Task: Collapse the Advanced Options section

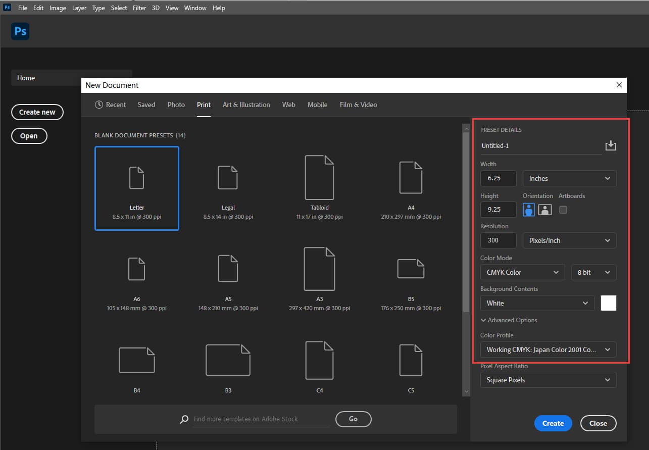Action: (509, 320)
